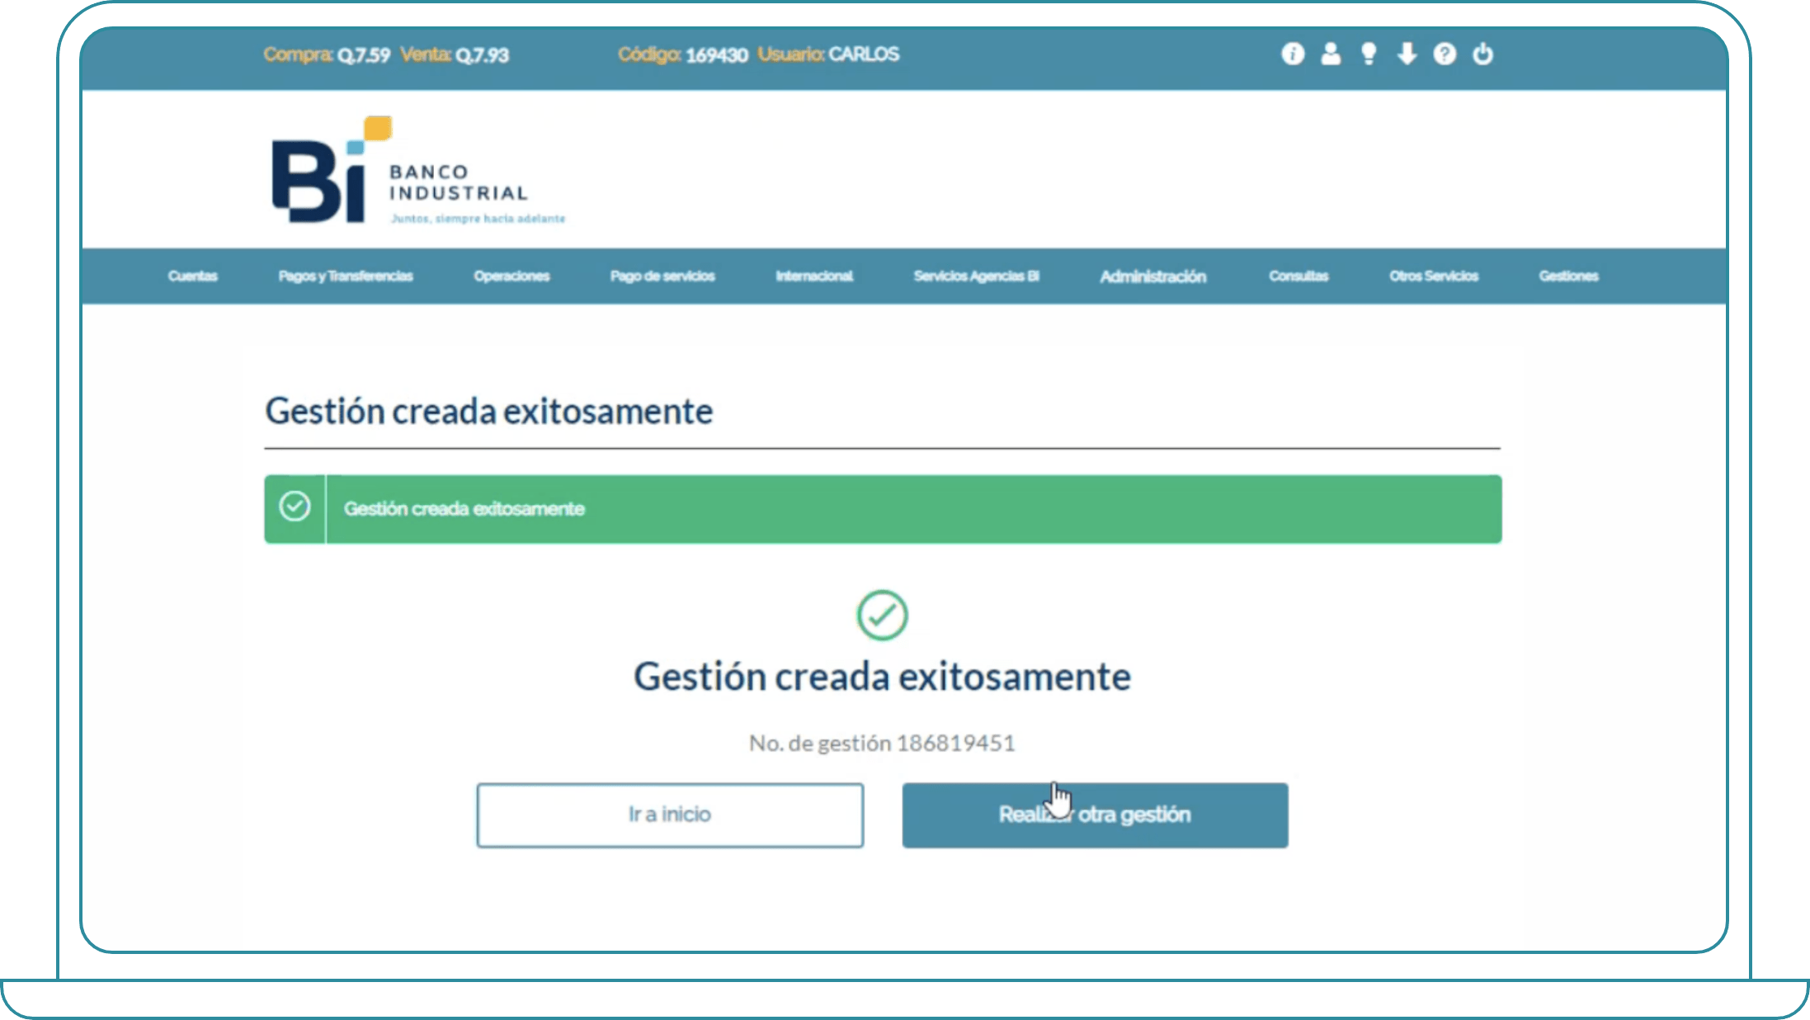Image resolution: width=1810 pixels, height=1020 pixels.
Task: Open the Cuentas menu
Action: [x=193, y=276]
